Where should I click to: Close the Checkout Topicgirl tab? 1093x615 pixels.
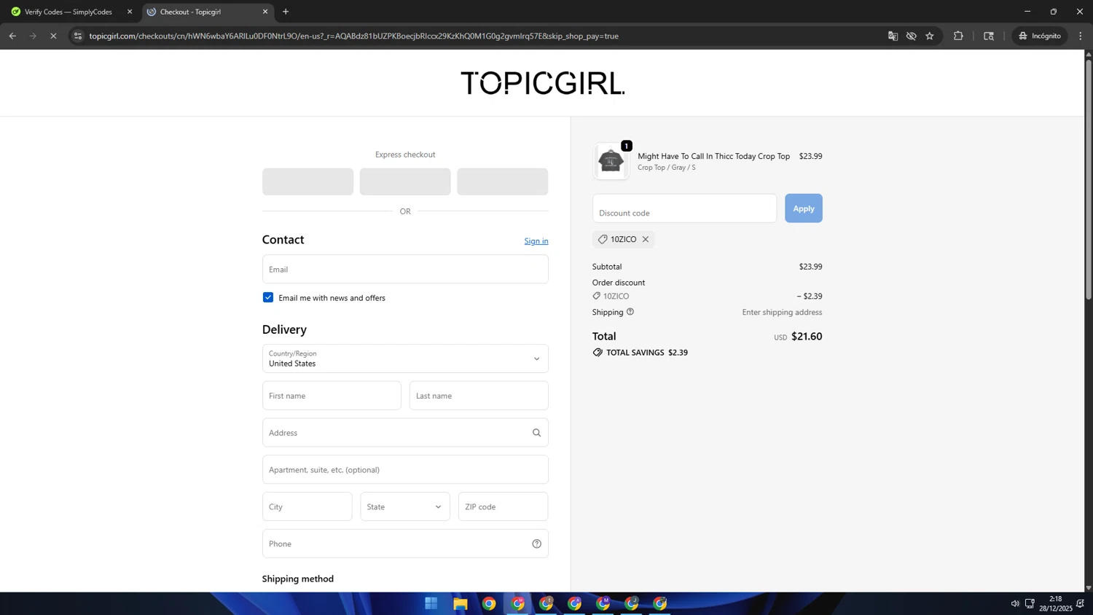[x=265, y=12]
